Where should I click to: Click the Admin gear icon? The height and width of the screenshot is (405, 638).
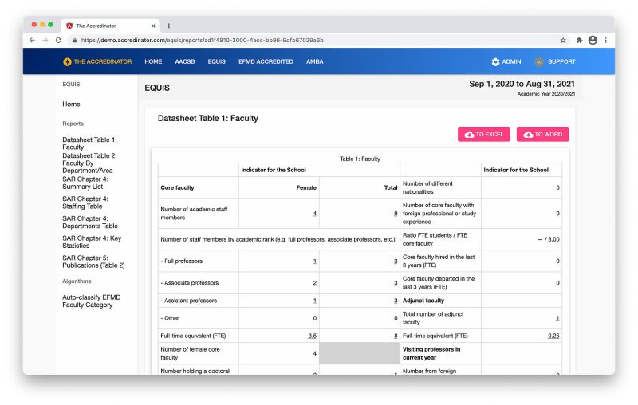coord(495,62)
